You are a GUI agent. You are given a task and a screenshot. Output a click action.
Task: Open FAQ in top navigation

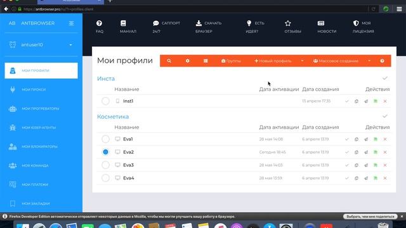tap(100, 27)
